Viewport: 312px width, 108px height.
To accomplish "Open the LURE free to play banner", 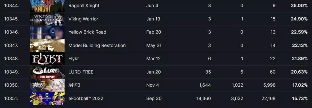I will [47, 72].
